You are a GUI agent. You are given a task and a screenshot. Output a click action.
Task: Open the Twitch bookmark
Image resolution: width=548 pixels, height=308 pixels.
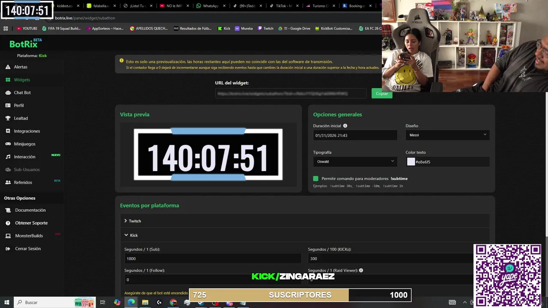click(x=265, y=28)
